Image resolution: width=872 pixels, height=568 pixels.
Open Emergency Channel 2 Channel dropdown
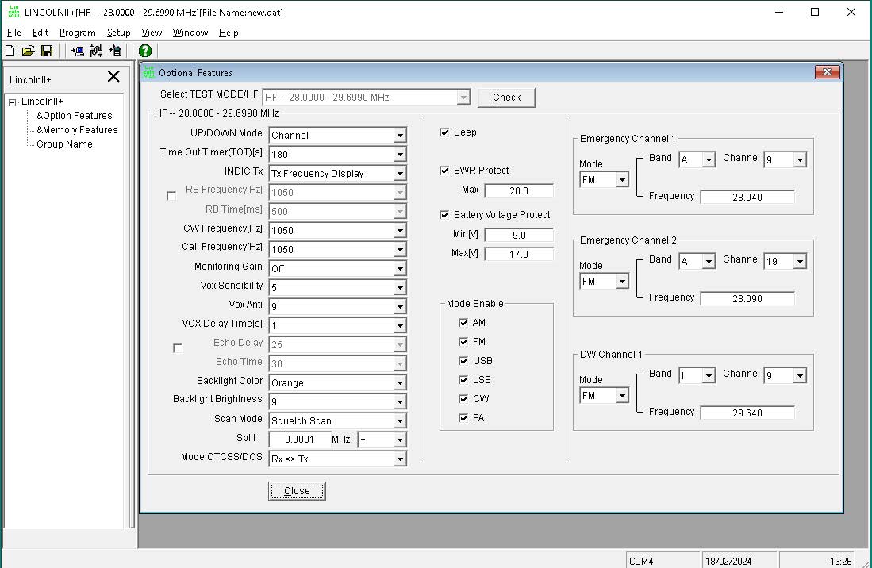(800, 261)
